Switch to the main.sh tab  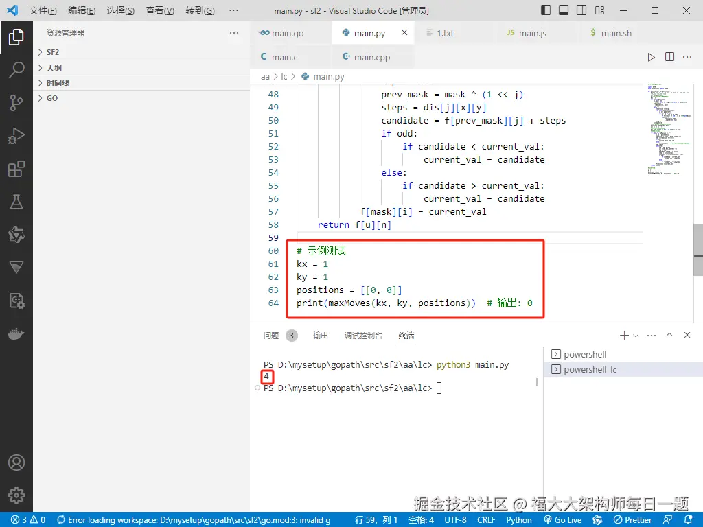[x=621, y=33]
